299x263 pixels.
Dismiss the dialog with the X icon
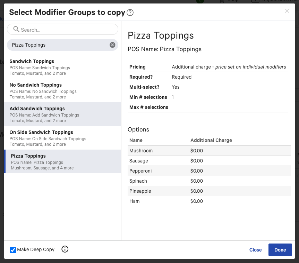coord(287,11)
